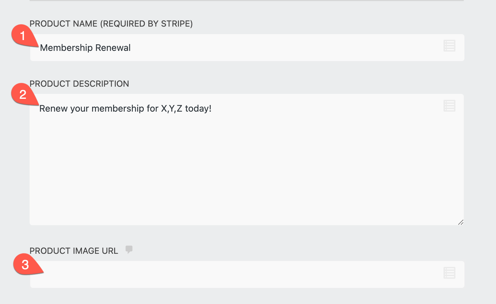Viewport: 496px width, 304px height.
Task: Click red annotation marker number 3
Action: coord(25,265)
